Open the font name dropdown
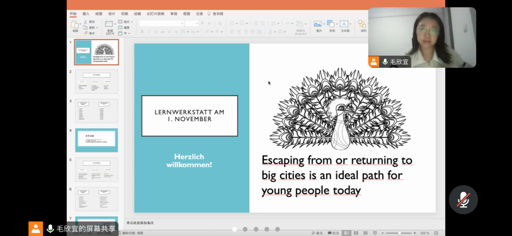This screenshot has height=236, width=512. (162, 23)
